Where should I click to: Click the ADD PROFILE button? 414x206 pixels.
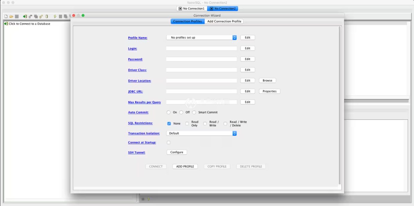point(185,167)
